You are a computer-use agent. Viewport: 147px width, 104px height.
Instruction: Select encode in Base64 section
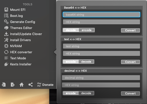pos(86,30)
